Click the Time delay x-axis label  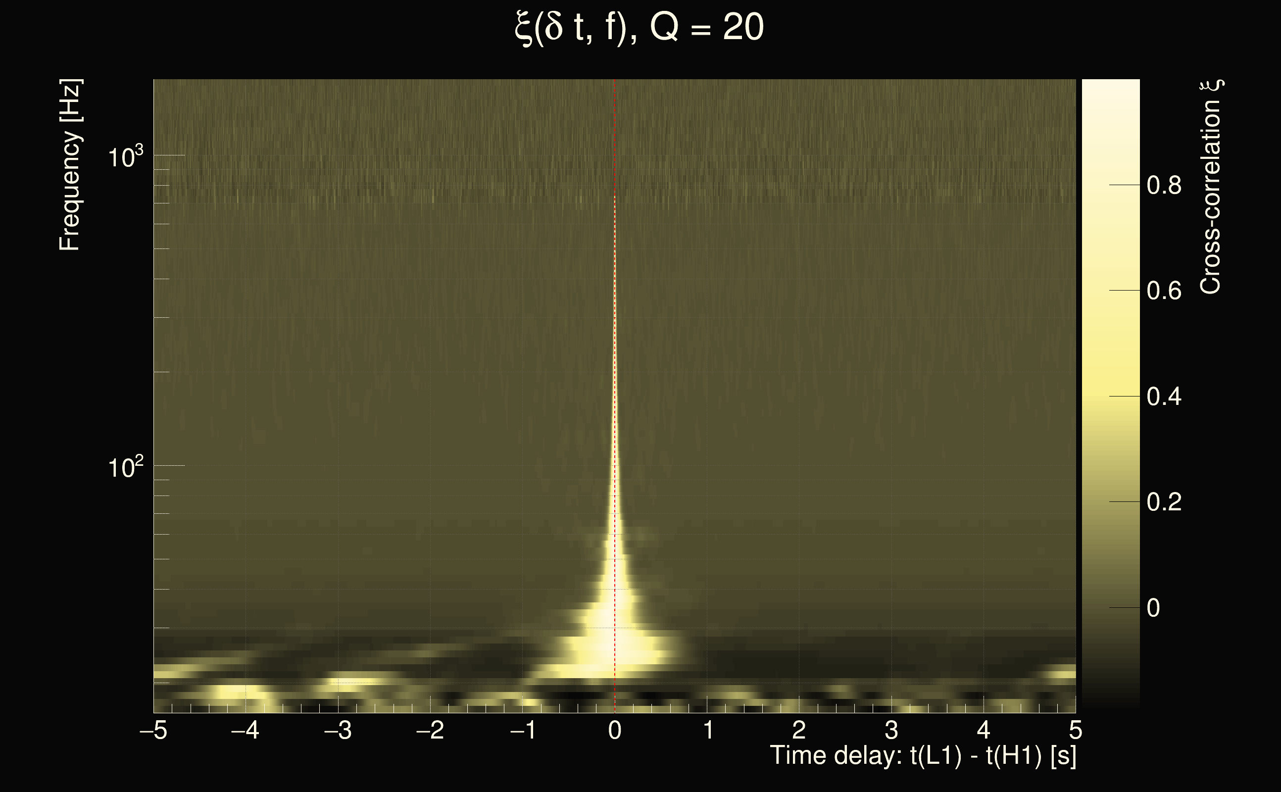click(923, 756)
